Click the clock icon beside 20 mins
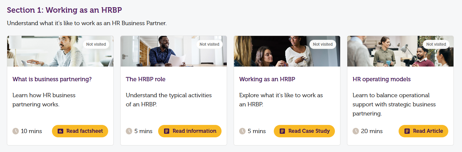462x152 pixels. (x=356, y=131)
